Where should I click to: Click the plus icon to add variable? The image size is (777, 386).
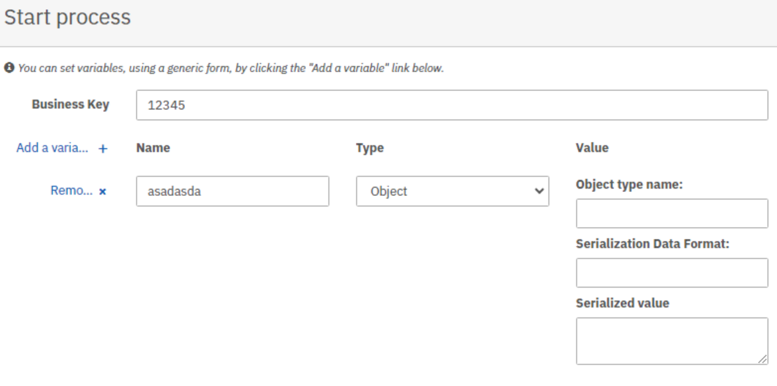(x=102, y=148)
